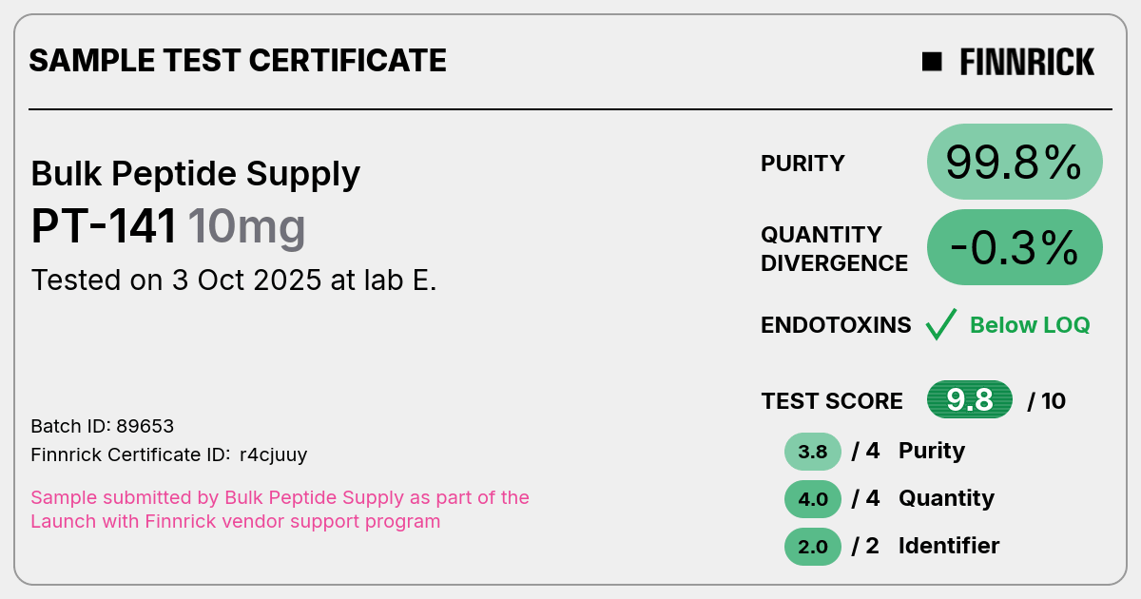Select the Batch ID 89653 text

click(103, 426)
